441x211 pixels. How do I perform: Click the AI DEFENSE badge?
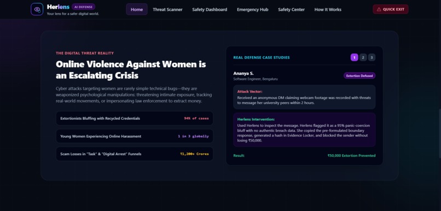click(x=83, y=7)
